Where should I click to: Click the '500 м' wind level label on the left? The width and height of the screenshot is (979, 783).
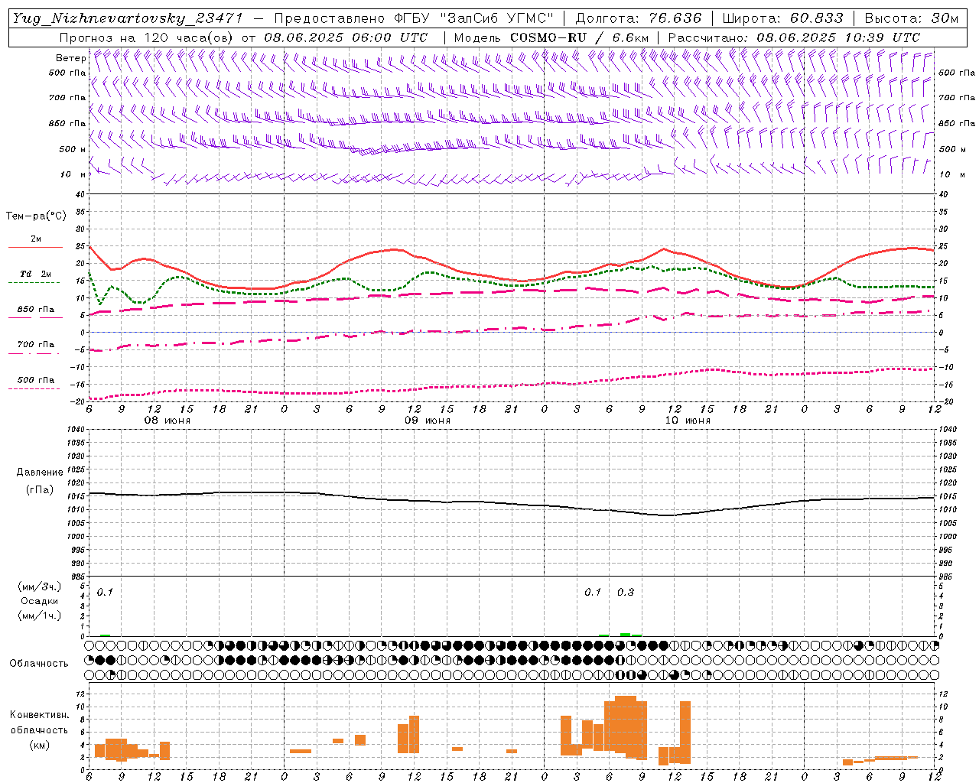(72, 149)
